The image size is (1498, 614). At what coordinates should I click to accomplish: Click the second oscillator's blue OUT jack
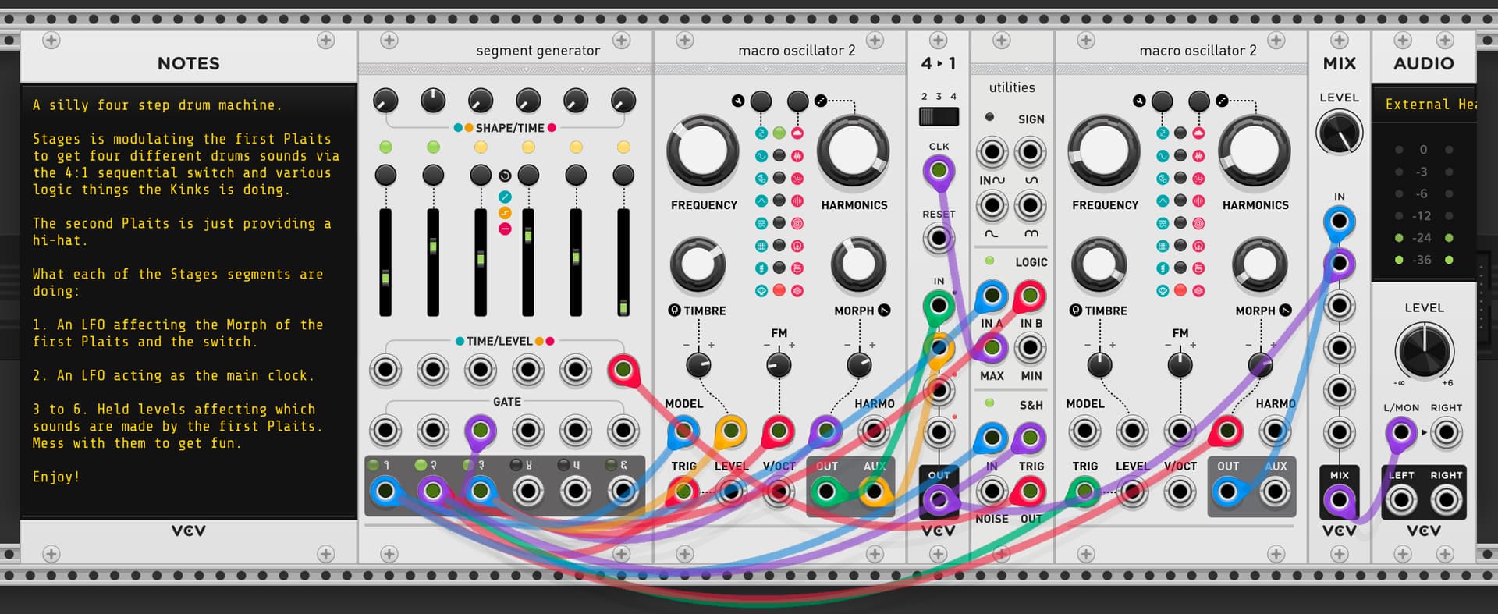[1227, 492]
